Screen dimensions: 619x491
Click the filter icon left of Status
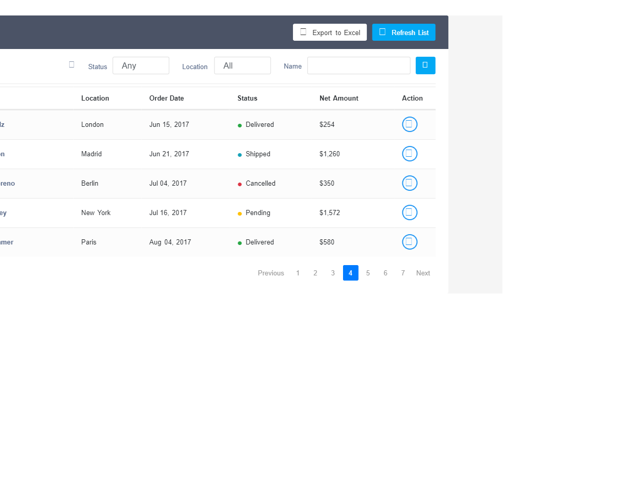pos(72,64)
